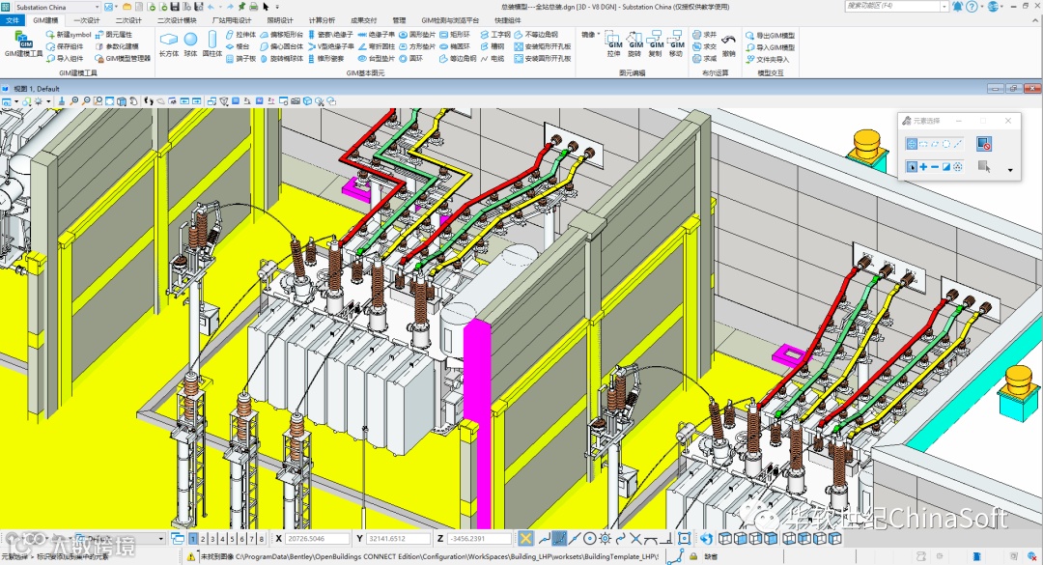Pick the V型绝缘子串 primitive
Viewport: 1043px width, 565px height.
point(330,46)
